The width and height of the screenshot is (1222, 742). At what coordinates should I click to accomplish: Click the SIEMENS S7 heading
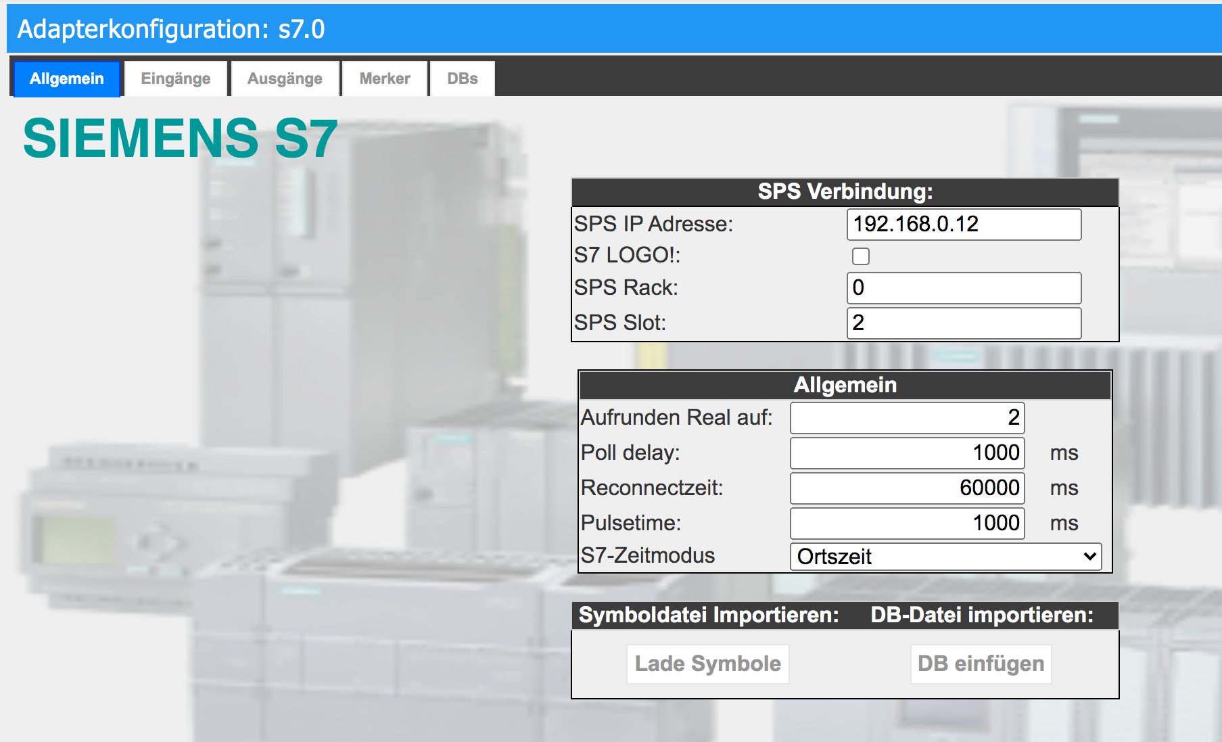coord(181,138)
